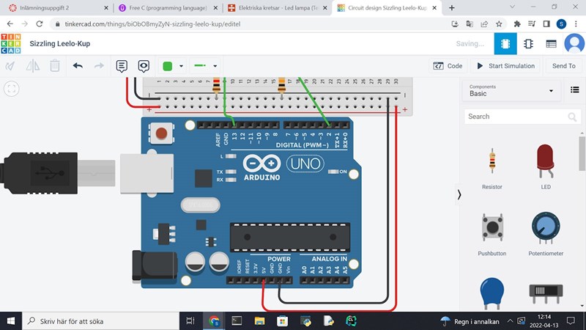Open the Code editor
The width and height of the screenshot is (586, 330).
tap(448, 66)
